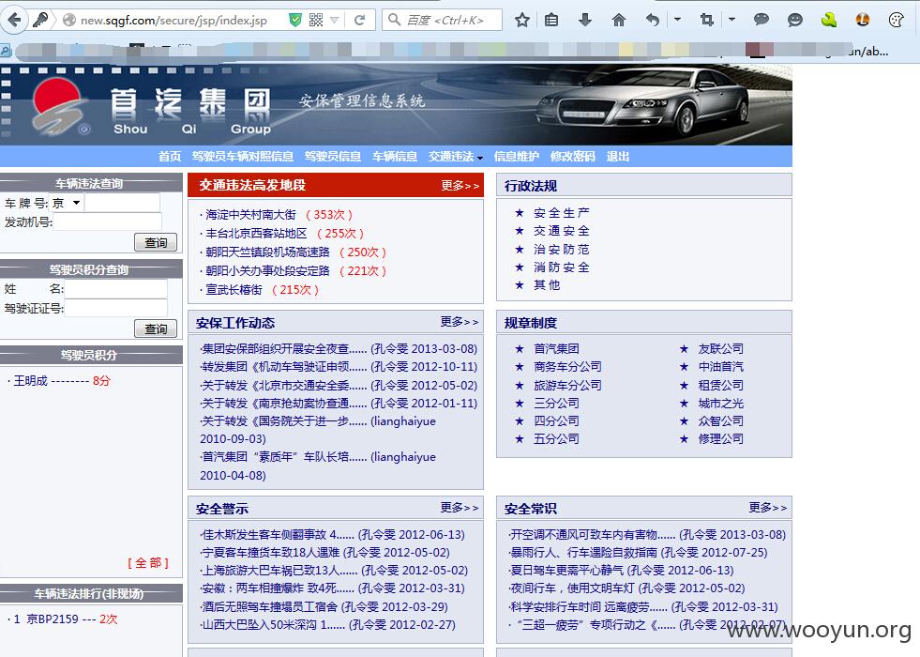Click the crop screenshot tool icon

click(x=707, y=21)
